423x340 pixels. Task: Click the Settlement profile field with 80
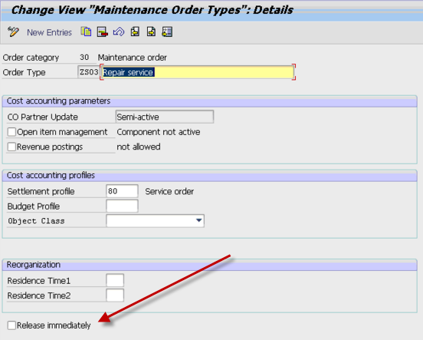[122, 191]
